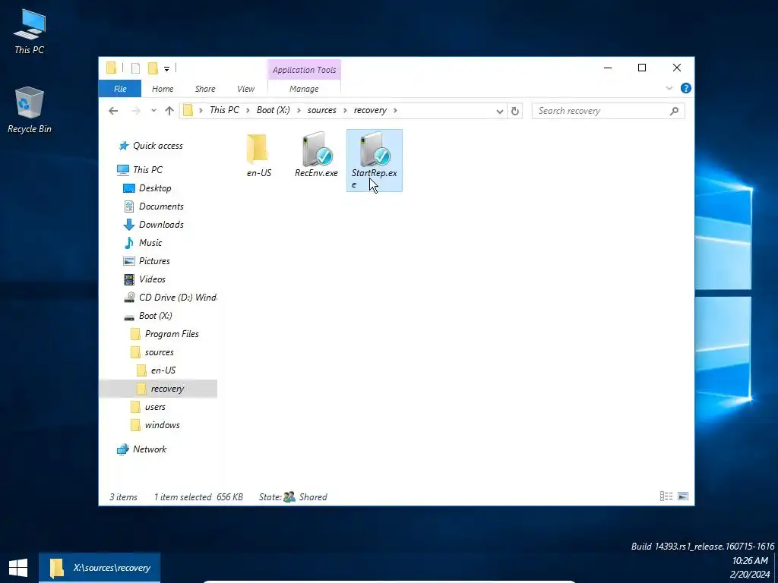Image resolution: width=778 pixels, height=583 pixels.
Task: Click This PC breadcrumb in address bar
Action: pyautogui.click(x=224, y=110)
